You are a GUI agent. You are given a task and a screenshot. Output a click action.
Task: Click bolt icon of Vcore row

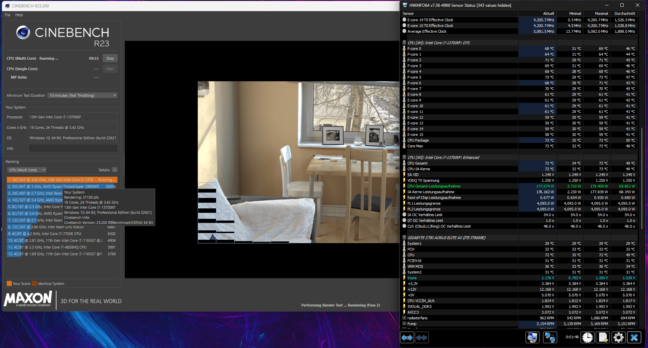(404, 278)
